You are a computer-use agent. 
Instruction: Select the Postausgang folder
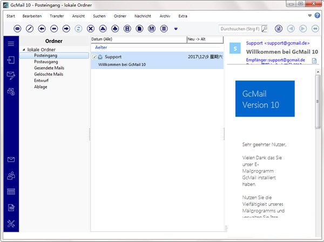pyautogui.click(x=46, y=62)
